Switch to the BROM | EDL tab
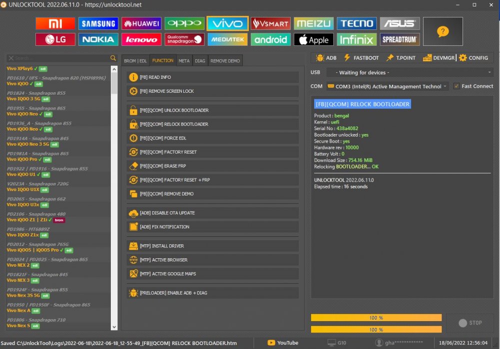 click(135, 61)
